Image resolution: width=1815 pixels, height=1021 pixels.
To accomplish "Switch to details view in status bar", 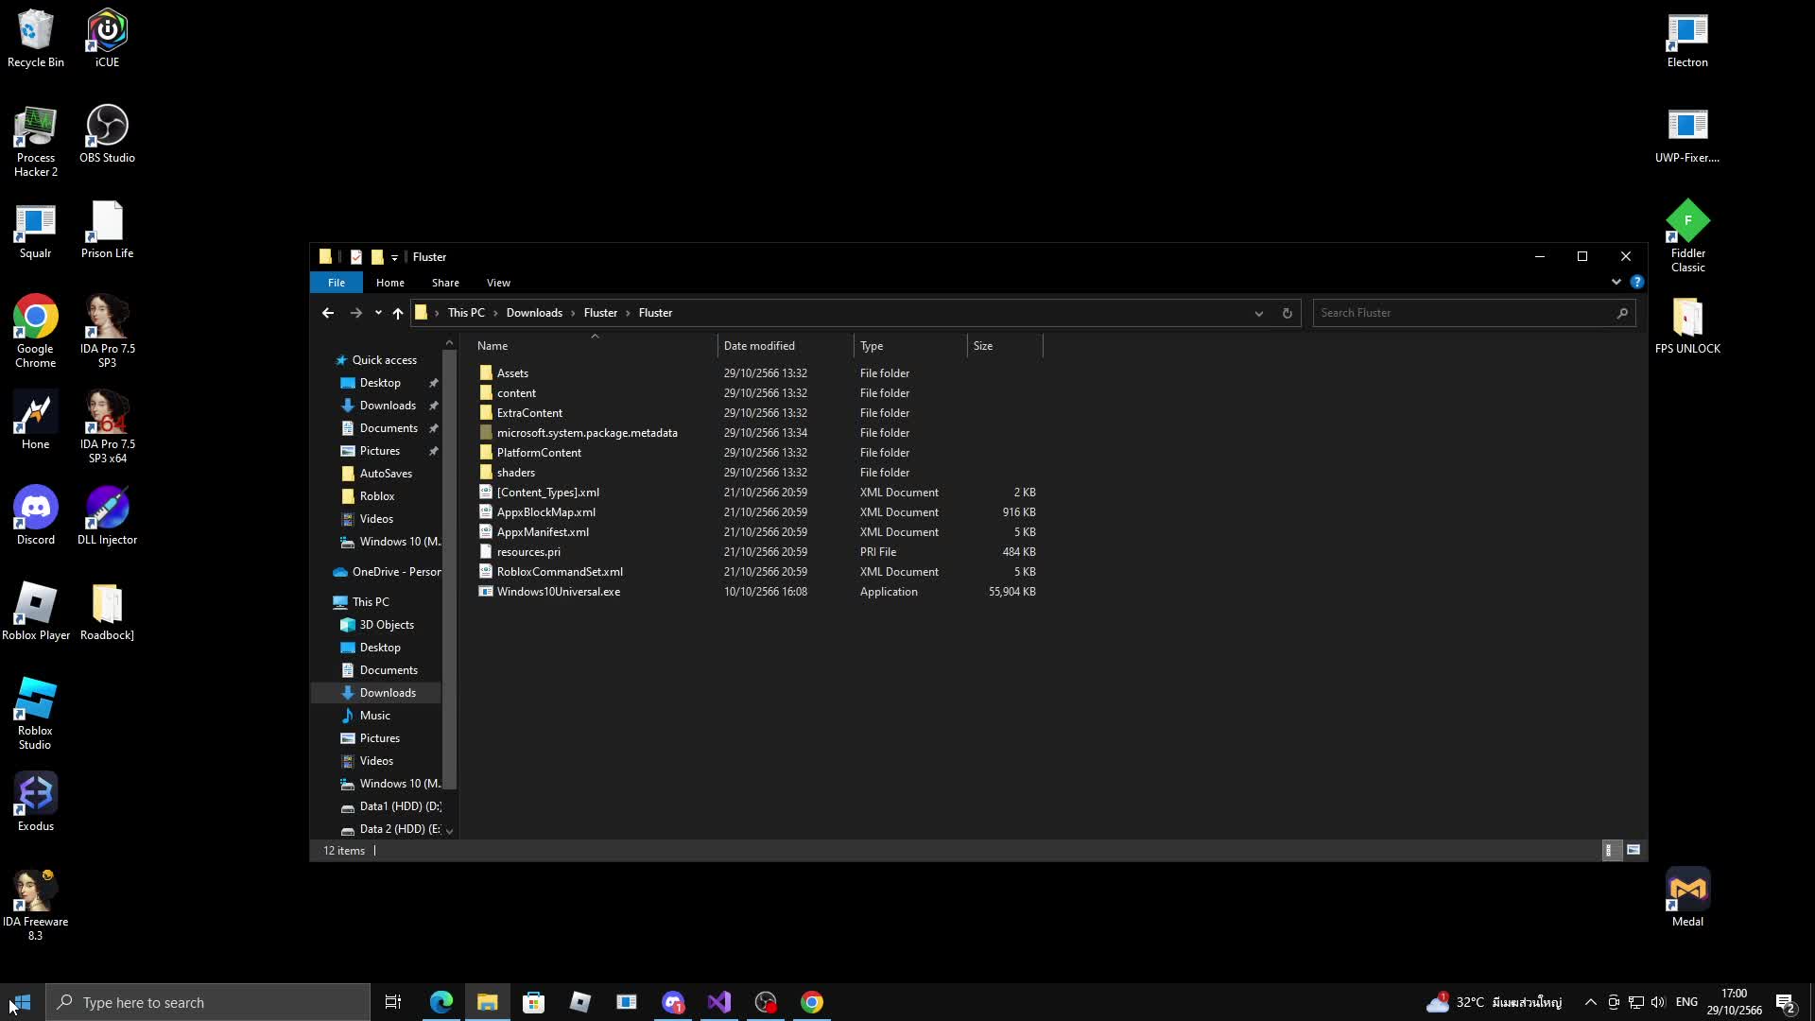I will click(x=1608, y=850).
